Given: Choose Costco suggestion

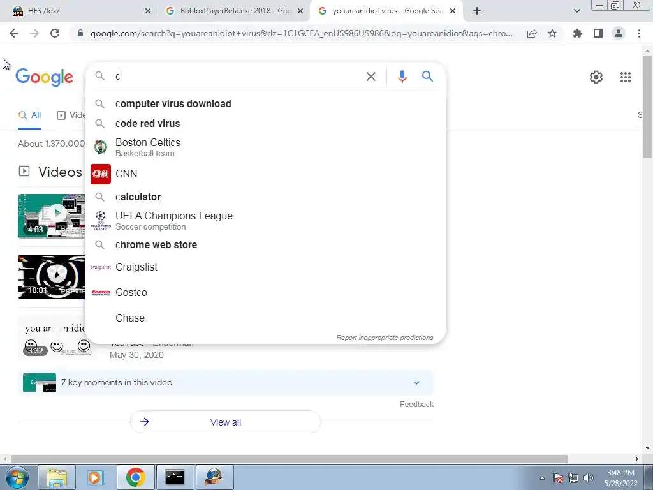Looking at the screenshot, I should [265, 292].
